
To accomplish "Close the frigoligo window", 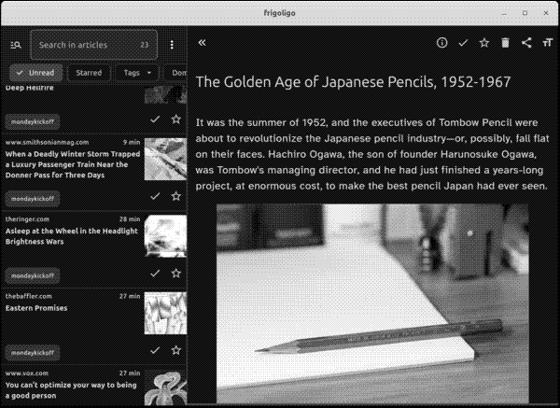I will pyautogui.click(x=546, y=13).
